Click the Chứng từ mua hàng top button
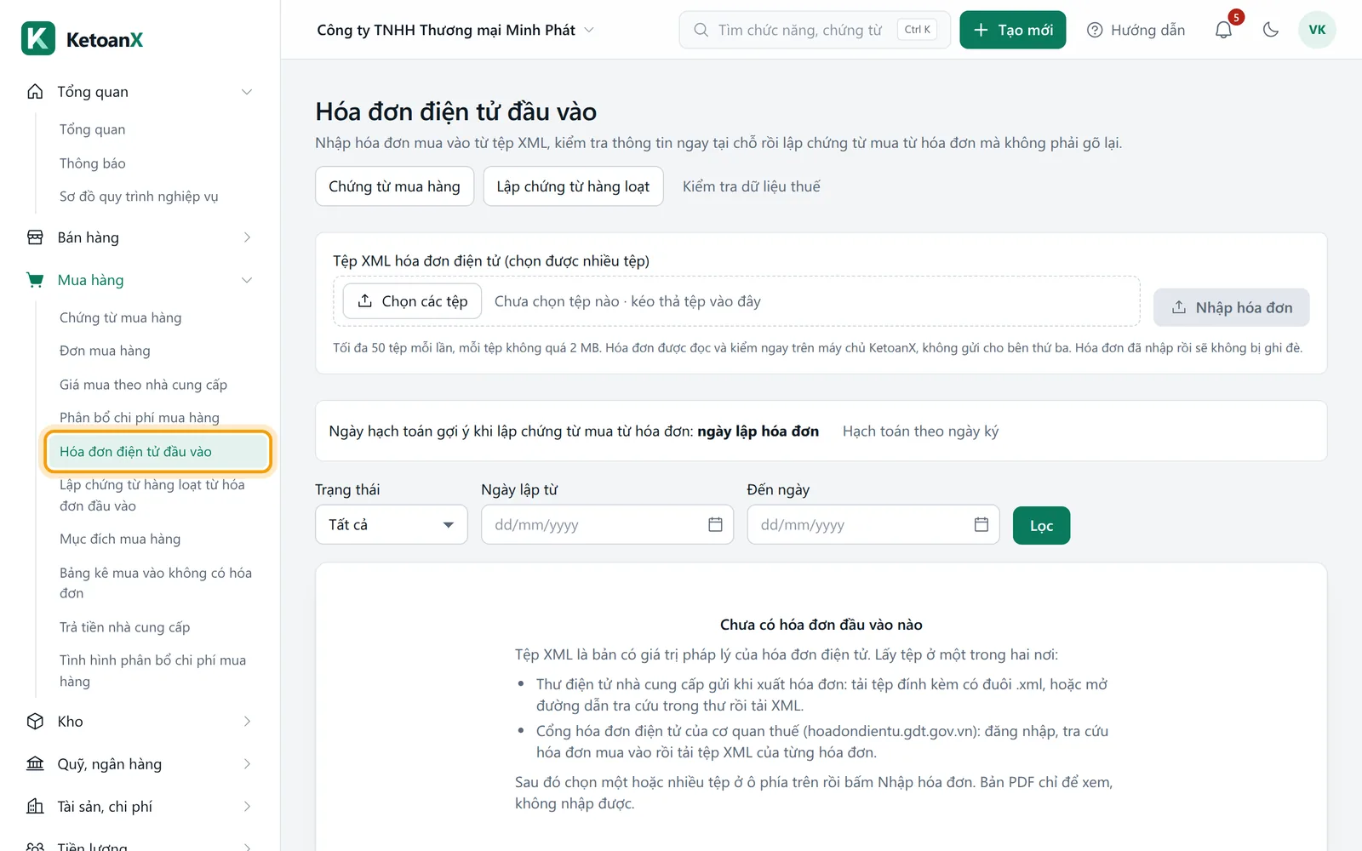 click(x=394, y=186)
